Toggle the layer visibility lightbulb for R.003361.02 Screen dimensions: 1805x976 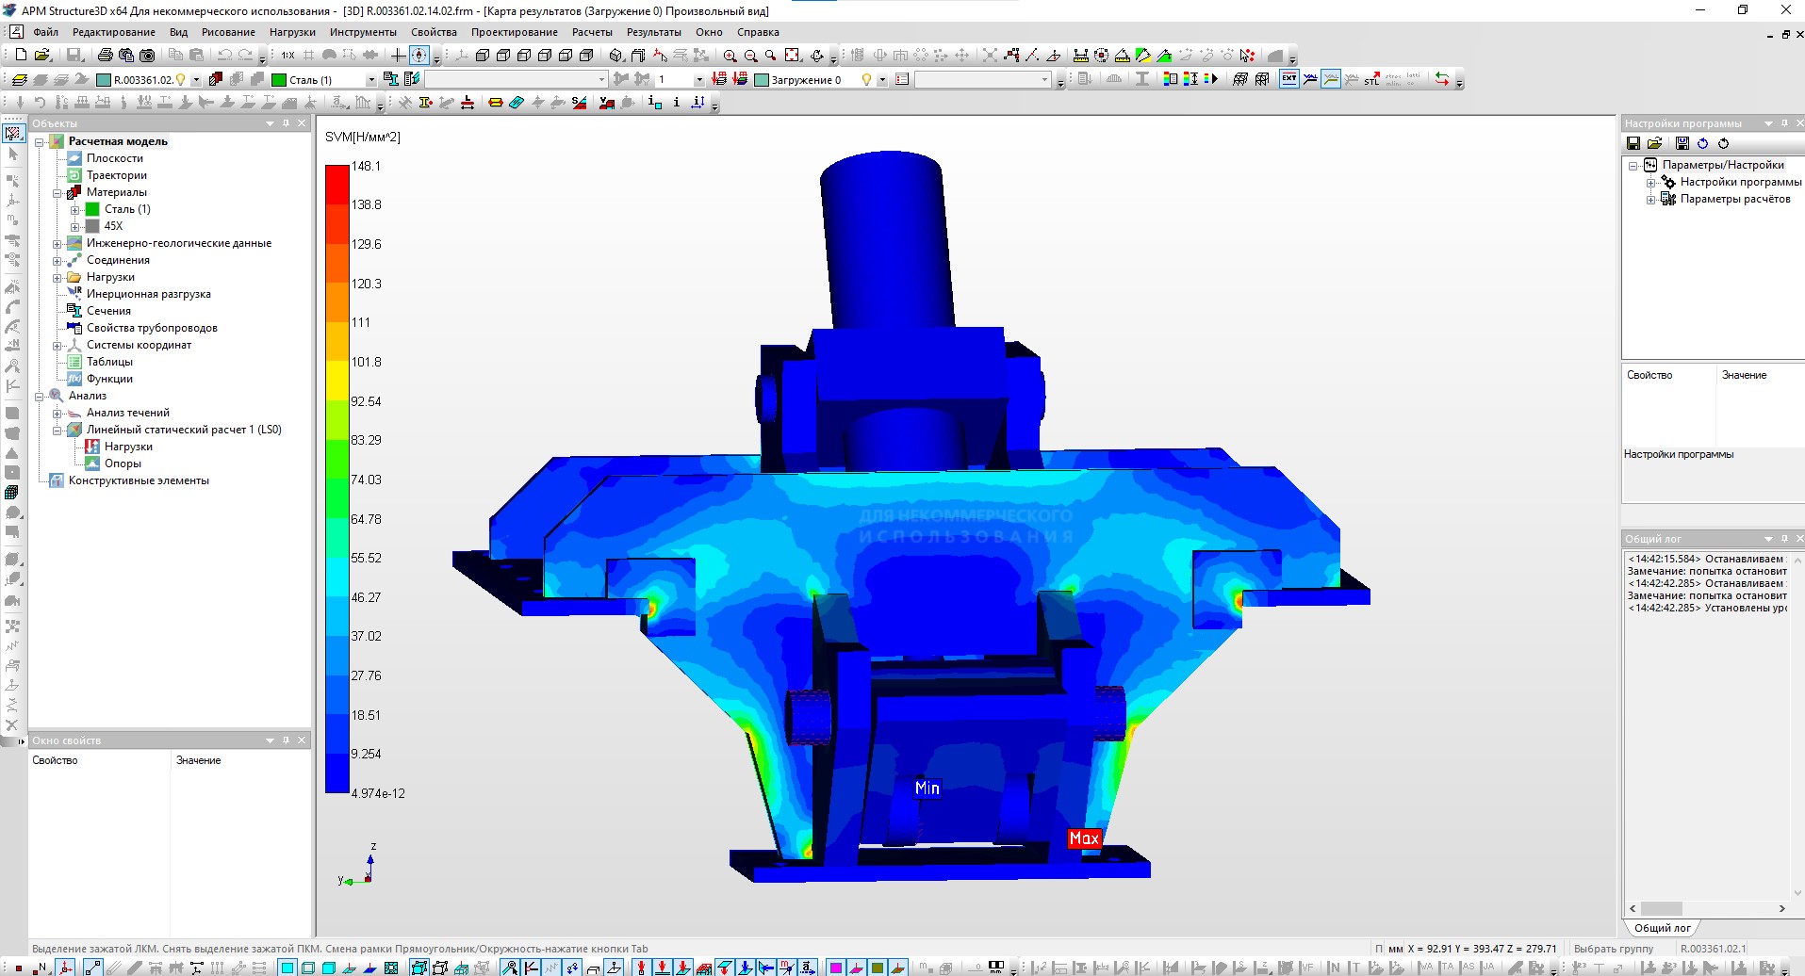[181, 80]
